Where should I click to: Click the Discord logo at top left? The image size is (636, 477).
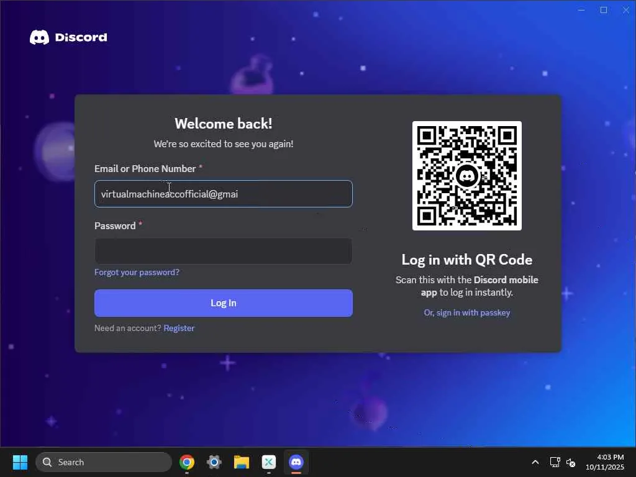[68, 37]
